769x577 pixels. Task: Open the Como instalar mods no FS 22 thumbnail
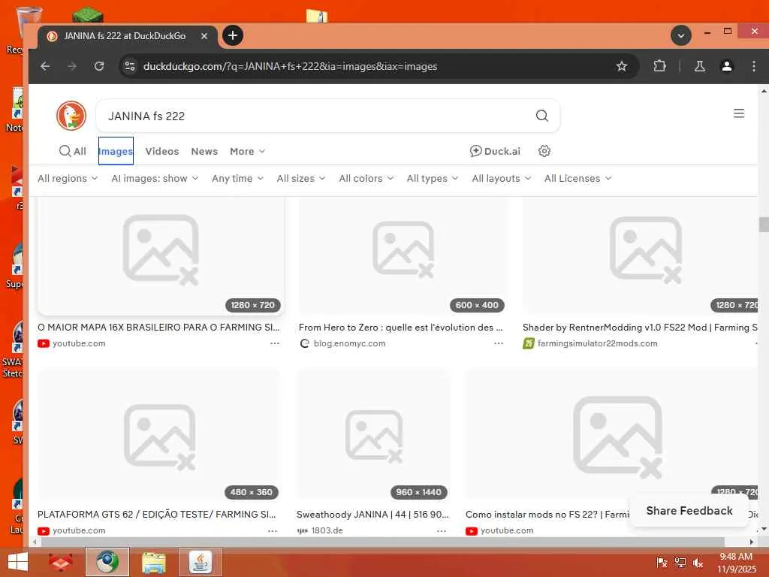pos(611,435)
